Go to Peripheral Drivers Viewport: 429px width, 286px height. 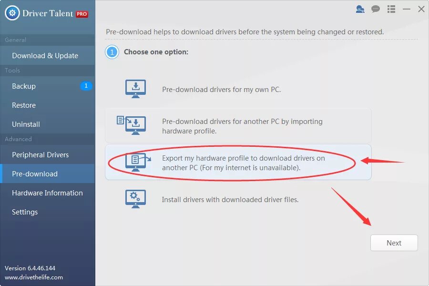click(48, 154)
